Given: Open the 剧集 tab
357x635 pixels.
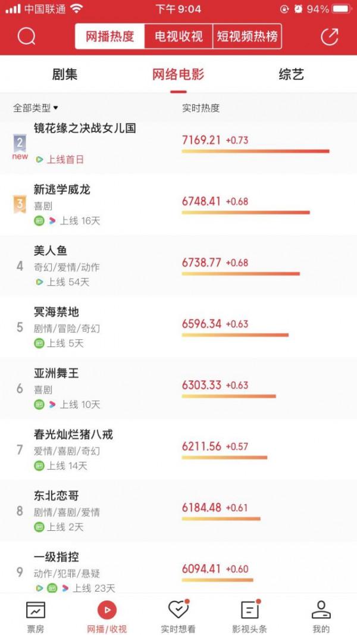Looking at the screenshot, I should pyautogui.click(x=65, y=74).
